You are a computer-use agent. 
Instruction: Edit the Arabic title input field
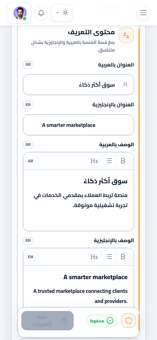pos(78,85)
